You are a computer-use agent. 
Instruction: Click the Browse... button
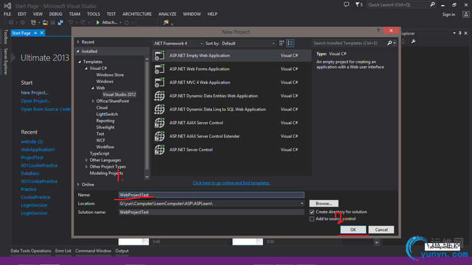(324, 203)
